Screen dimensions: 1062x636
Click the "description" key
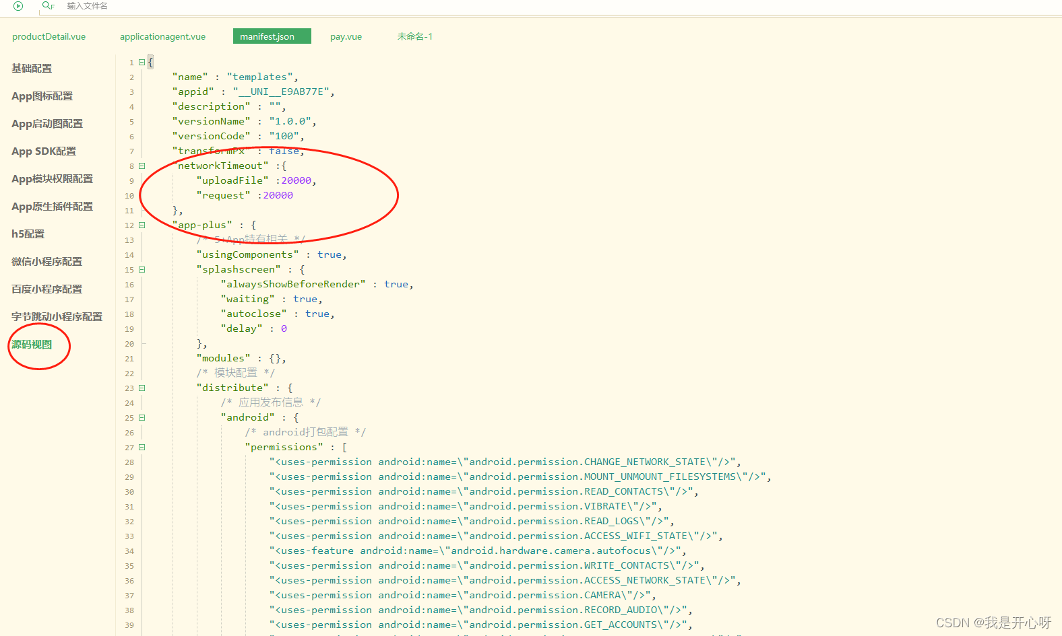pos(211,106)
